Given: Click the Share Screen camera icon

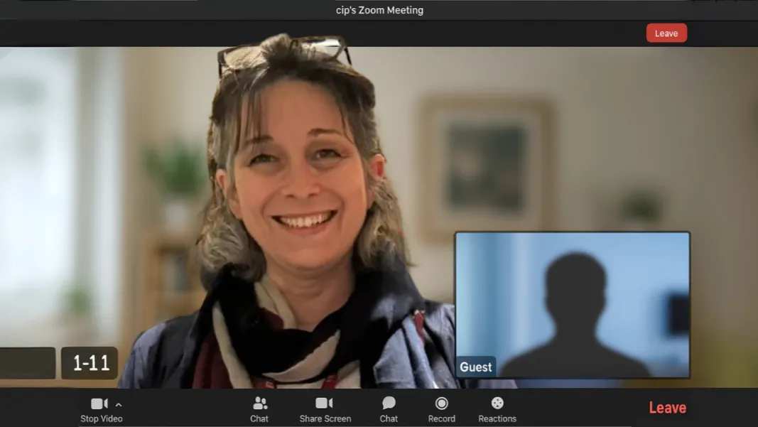Looking at the screenshot, I should 325,404.
